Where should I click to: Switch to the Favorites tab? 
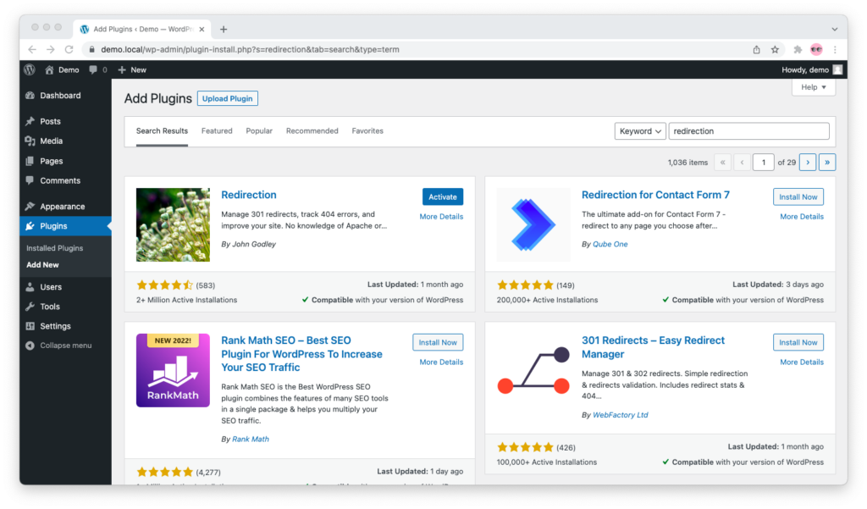click(367, 131)
